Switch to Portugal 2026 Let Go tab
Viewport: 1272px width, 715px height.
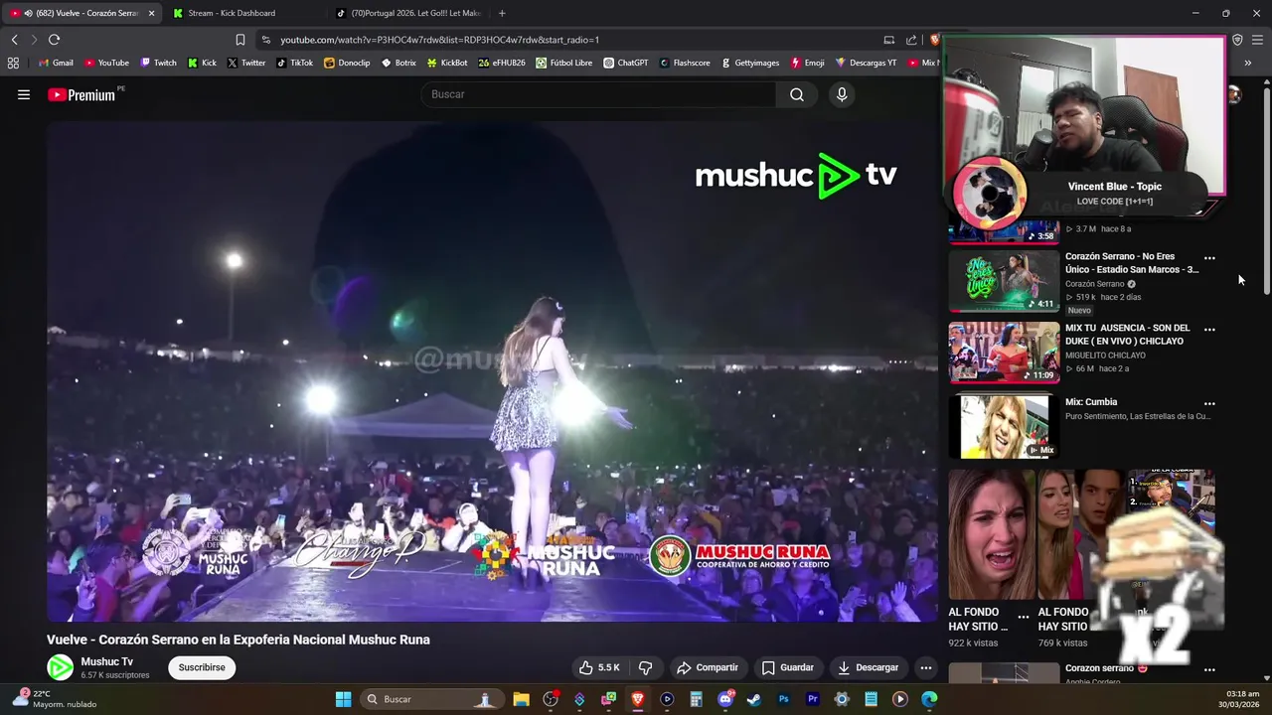point(409,13)
